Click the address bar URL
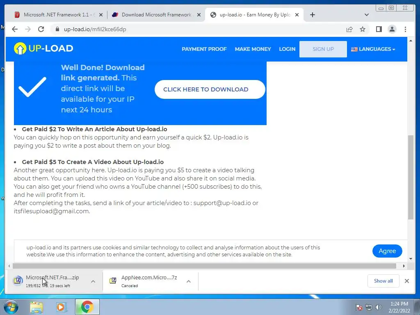This screenshot has width=420, height=315. (x=95, y=29)
